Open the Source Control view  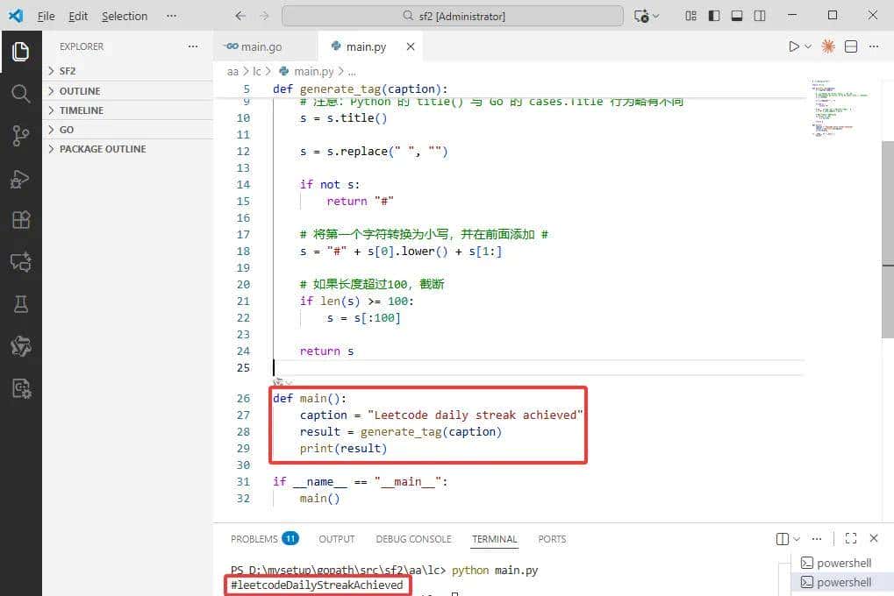pos(21,135)
